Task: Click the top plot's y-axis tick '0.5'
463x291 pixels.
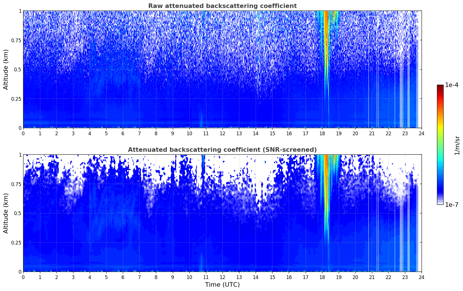Action: [x=18, y=69]
